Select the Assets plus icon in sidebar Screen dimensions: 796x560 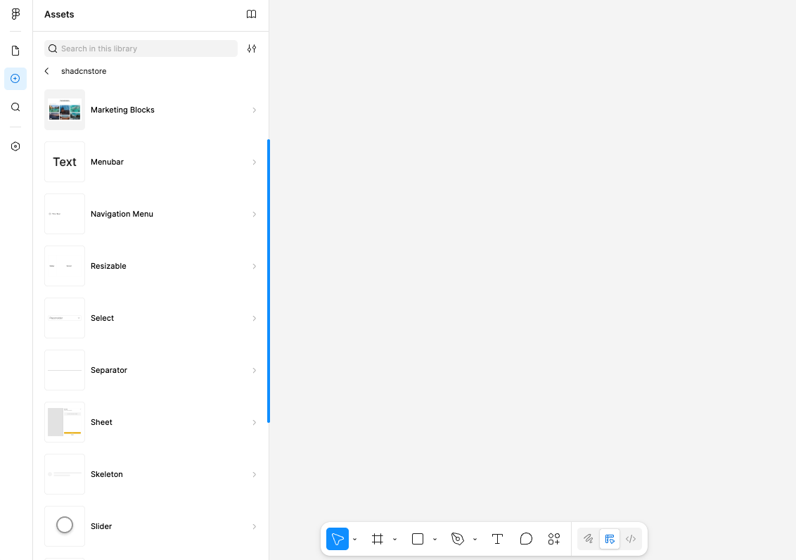[x=15, y=79]
